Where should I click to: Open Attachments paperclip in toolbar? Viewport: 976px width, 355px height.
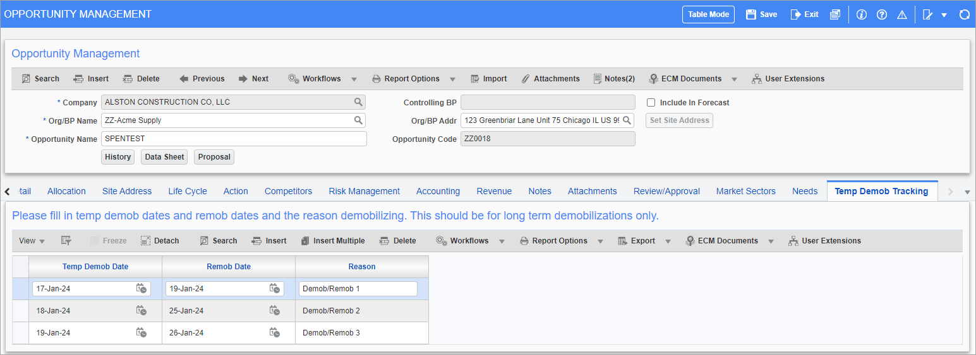point(550,79)
